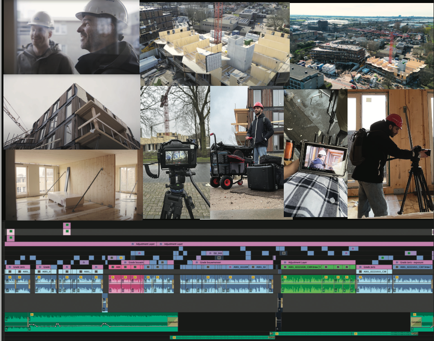Open the close aerial shot of the timber construction
434x341 pixels.
[214, 44]
